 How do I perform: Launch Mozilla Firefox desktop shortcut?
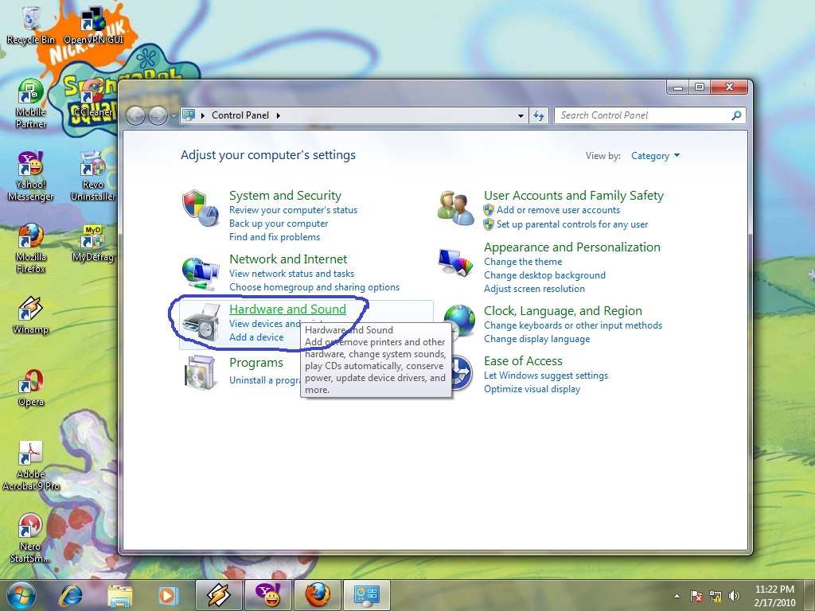(31, 248)
